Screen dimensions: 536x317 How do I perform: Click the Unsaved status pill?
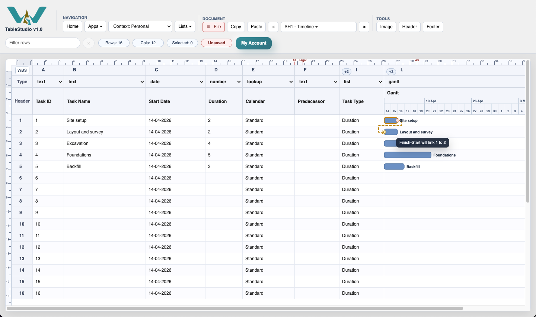[x=217, y=43]
